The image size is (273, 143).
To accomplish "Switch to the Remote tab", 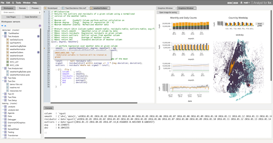I will [x=22, y=8].
